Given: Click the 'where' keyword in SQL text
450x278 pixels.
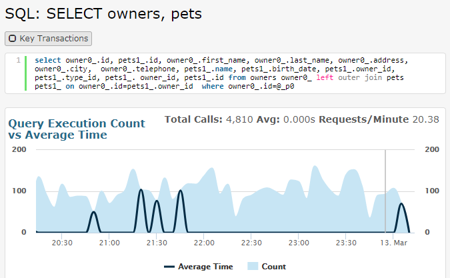Looking at the screenshot, I should (x=213, y=86).
